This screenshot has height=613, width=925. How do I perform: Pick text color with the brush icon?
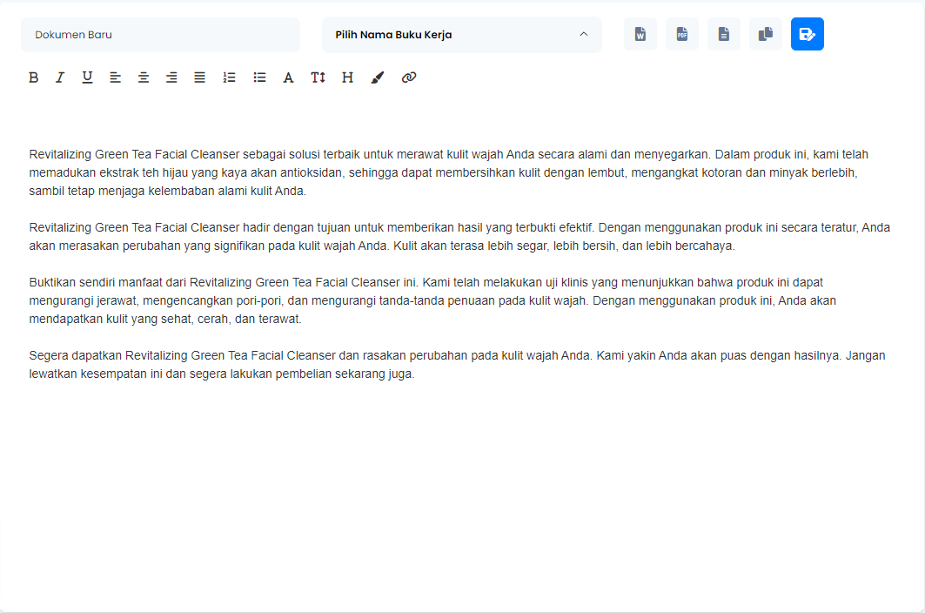[x=377, y=77]
